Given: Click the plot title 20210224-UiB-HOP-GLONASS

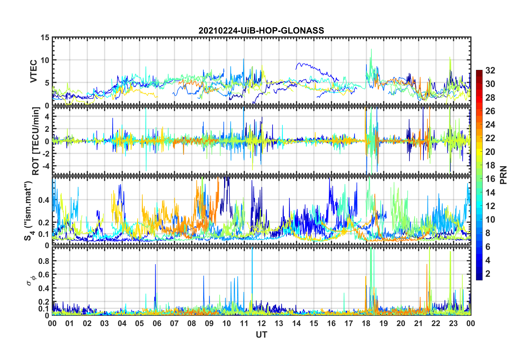Looking at the screenshot, I should [x=261, y=31].
